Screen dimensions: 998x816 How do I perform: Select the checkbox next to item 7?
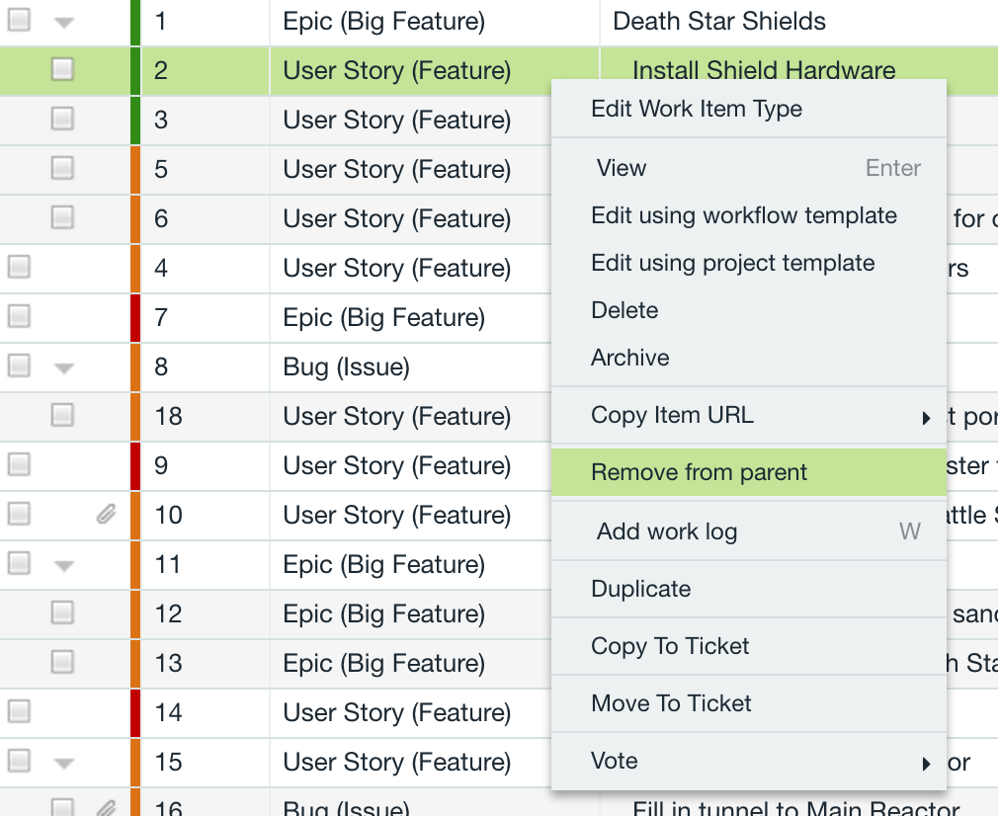pyautogui.click(x=19, y=317)
